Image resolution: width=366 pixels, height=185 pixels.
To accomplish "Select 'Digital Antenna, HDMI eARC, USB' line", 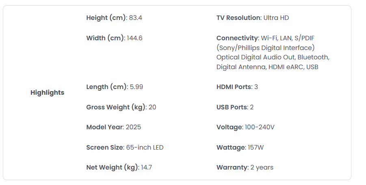I will tap(267, 67).
